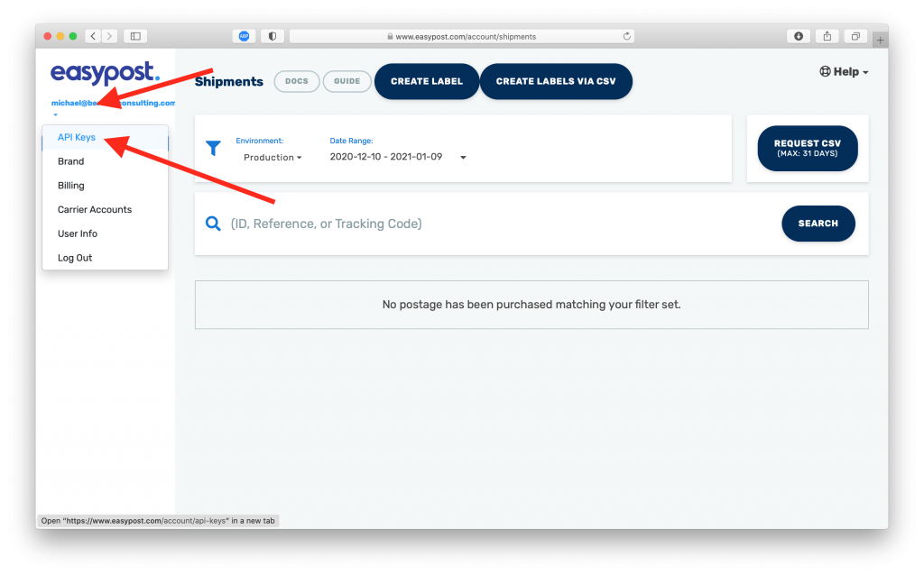Open the DOCS button
The height and width of the screenshot is (576, 924).
296,81
